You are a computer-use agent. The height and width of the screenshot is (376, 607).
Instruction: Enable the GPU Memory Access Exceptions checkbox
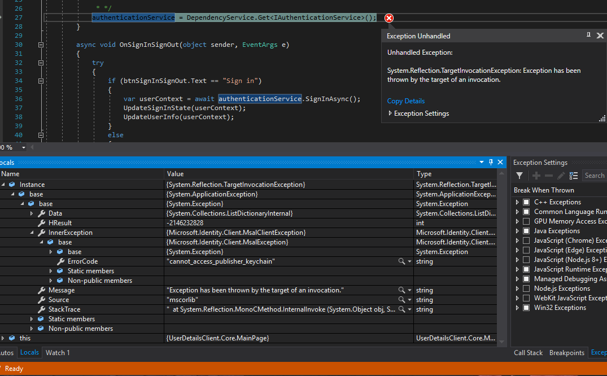[526, 221]
